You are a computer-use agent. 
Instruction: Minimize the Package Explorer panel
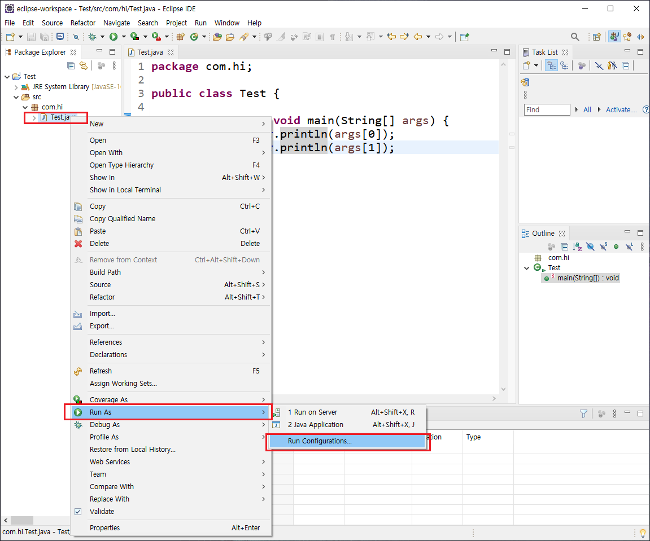tap(99, 51)
